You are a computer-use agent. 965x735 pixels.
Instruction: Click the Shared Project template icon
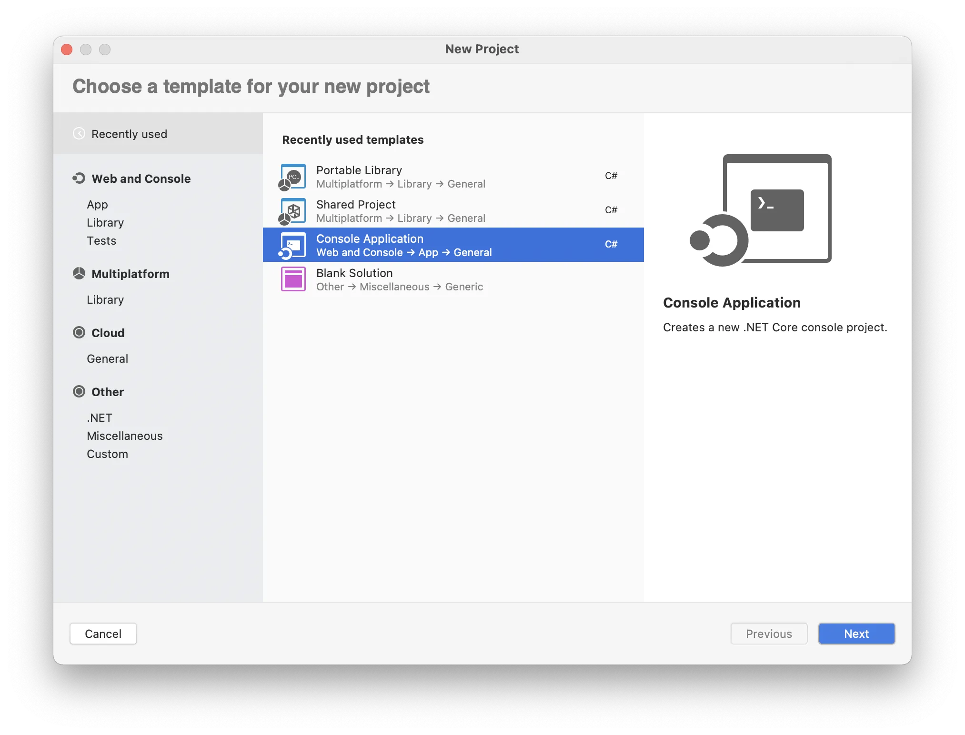click(292, 211)
